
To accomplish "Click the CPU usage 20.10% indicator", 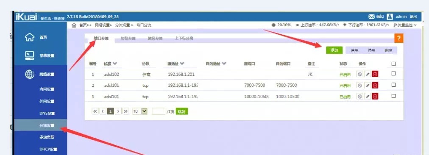I will click(281, 25).
